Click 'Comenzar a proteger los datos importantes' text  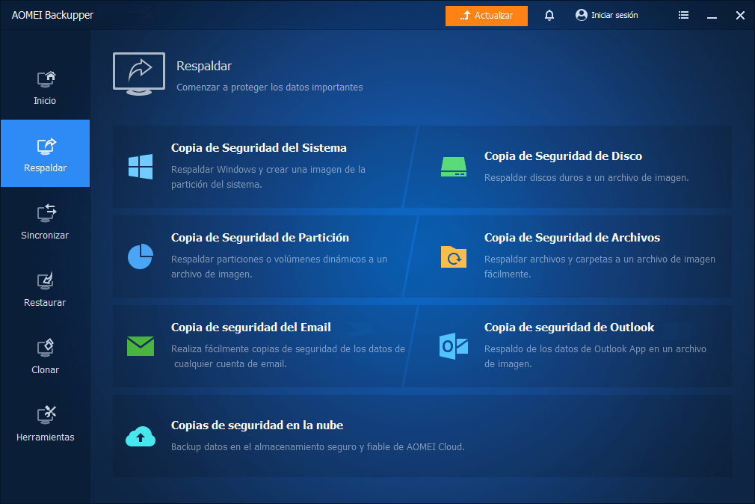(x=270, y=87)
